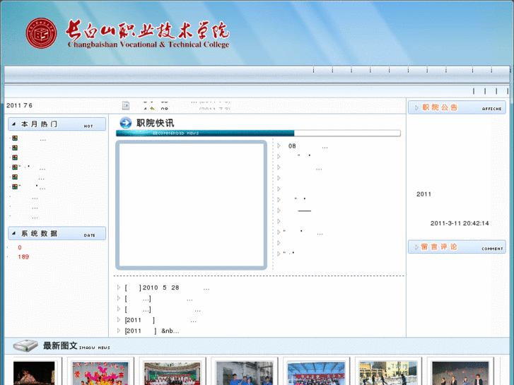Screen dimensions: 514x385
Task: Click the date text 2011 7 6
Action: click(x=19, y=105)
